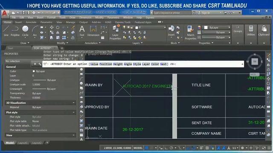
Task: Select the Line tool
Action: [x=6, y=31]
